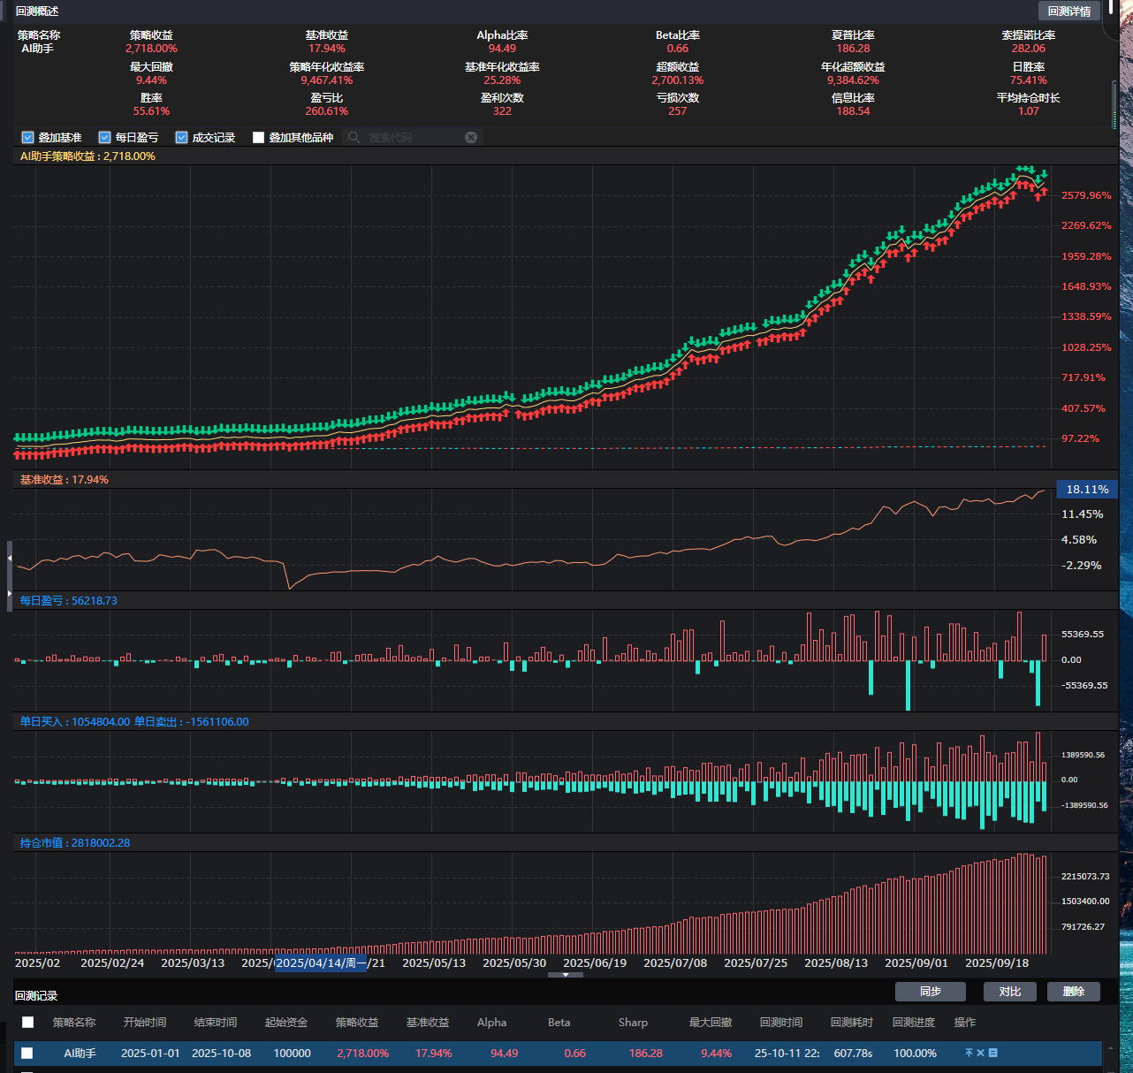Screen dimensions: 1133x1073
Task: Click the X delete icon in 操作 column
Action: click(x=981, y=1053)
